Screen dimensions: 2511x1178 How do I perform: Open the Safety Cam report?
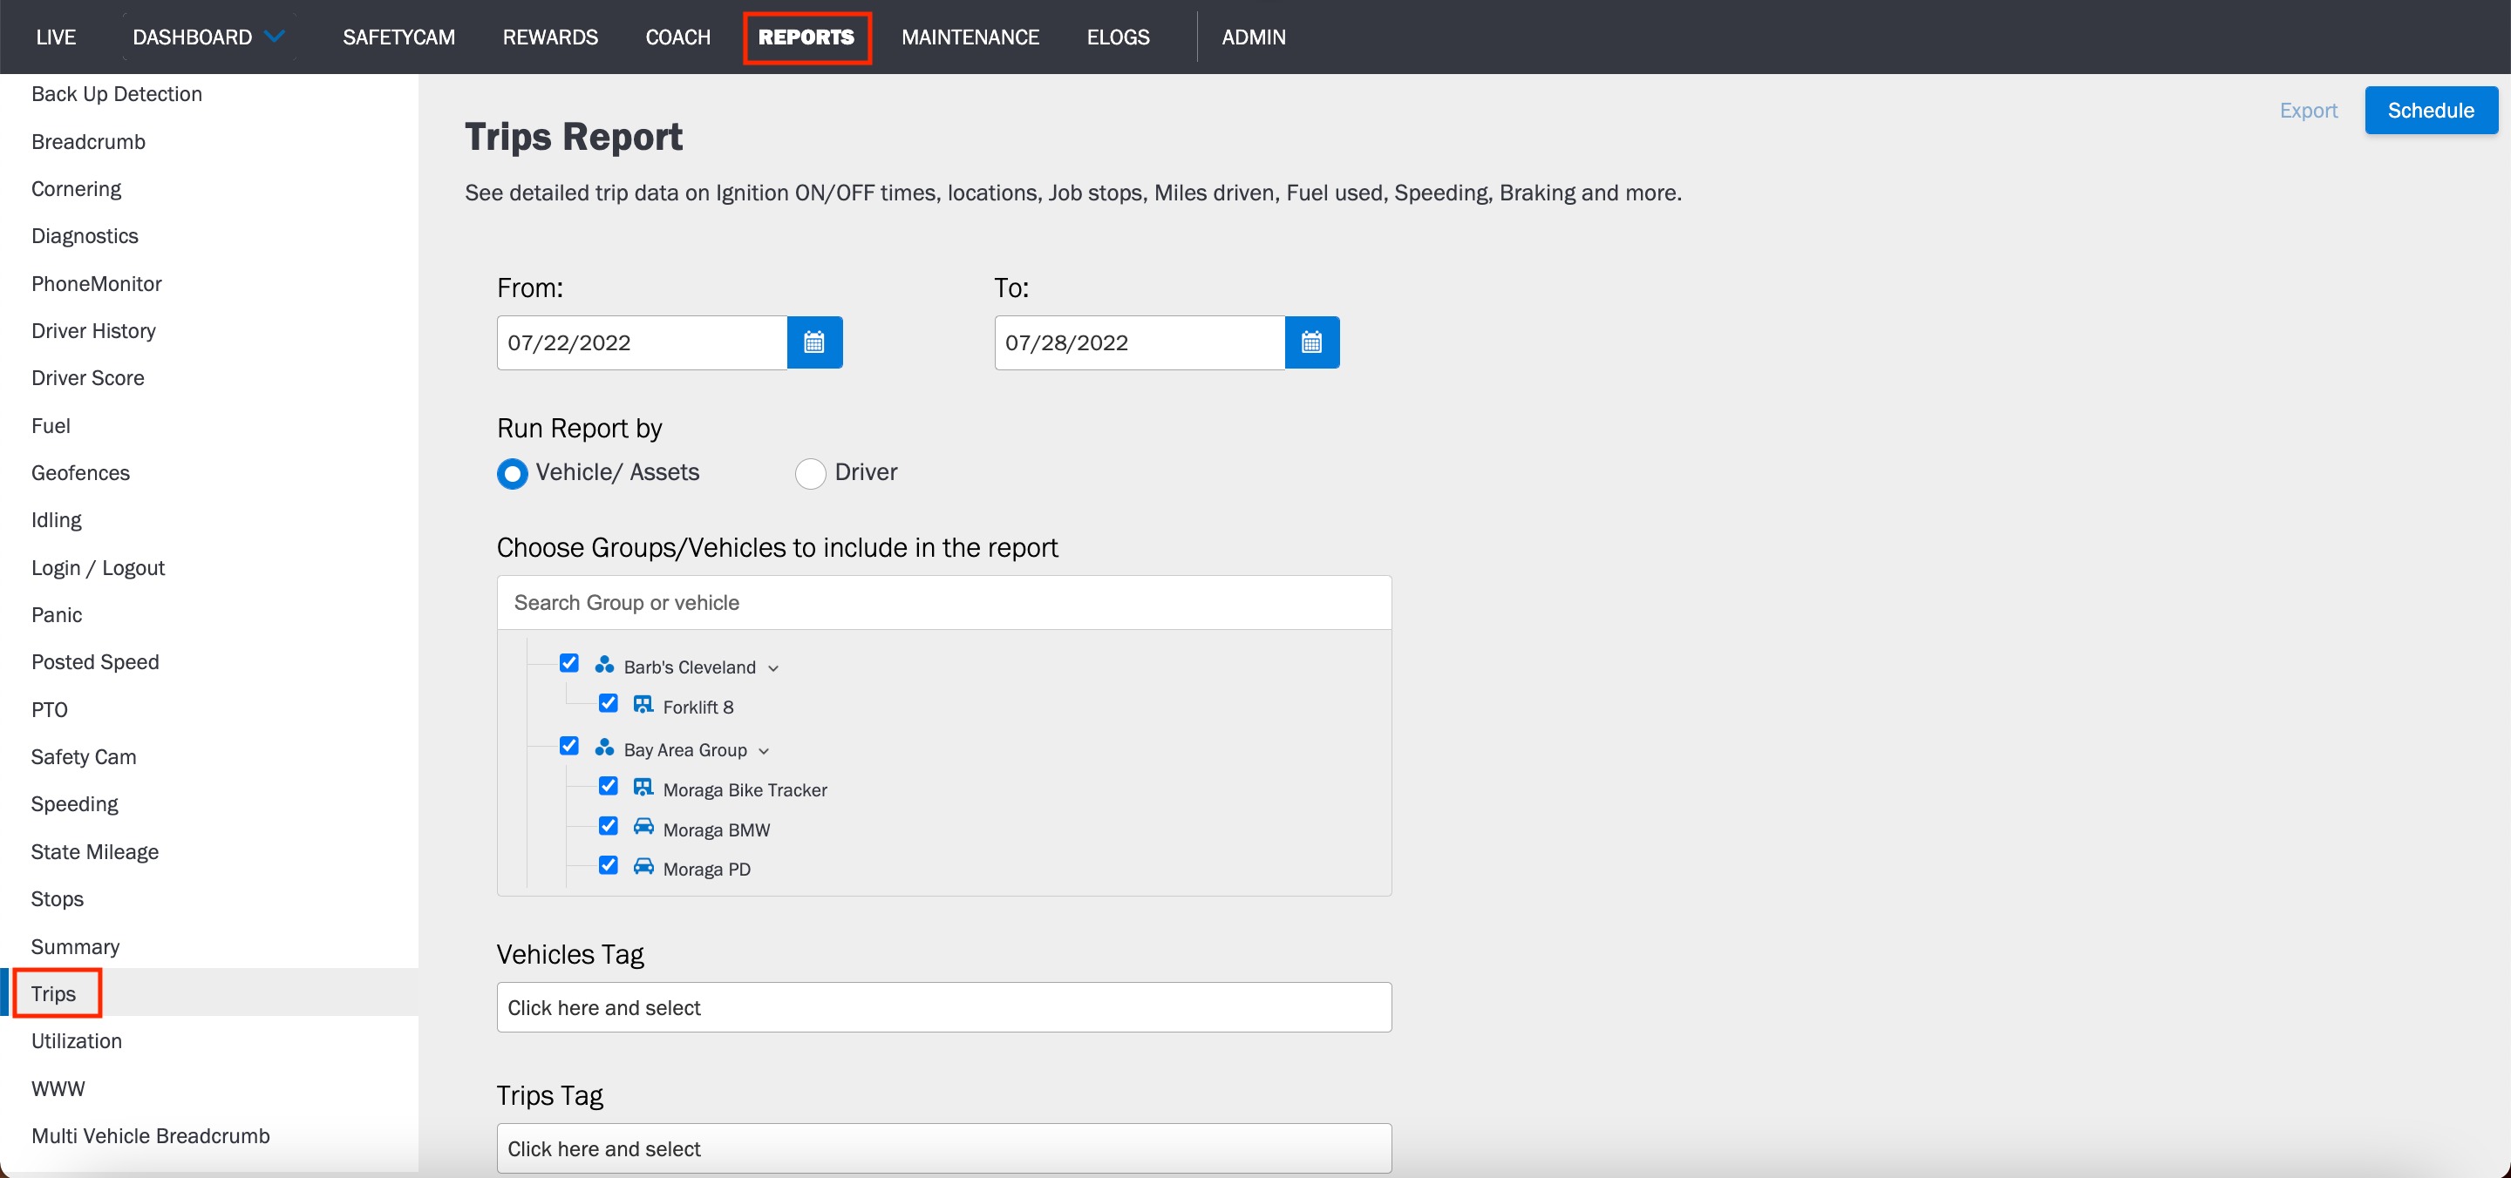[x=84, y=757]
